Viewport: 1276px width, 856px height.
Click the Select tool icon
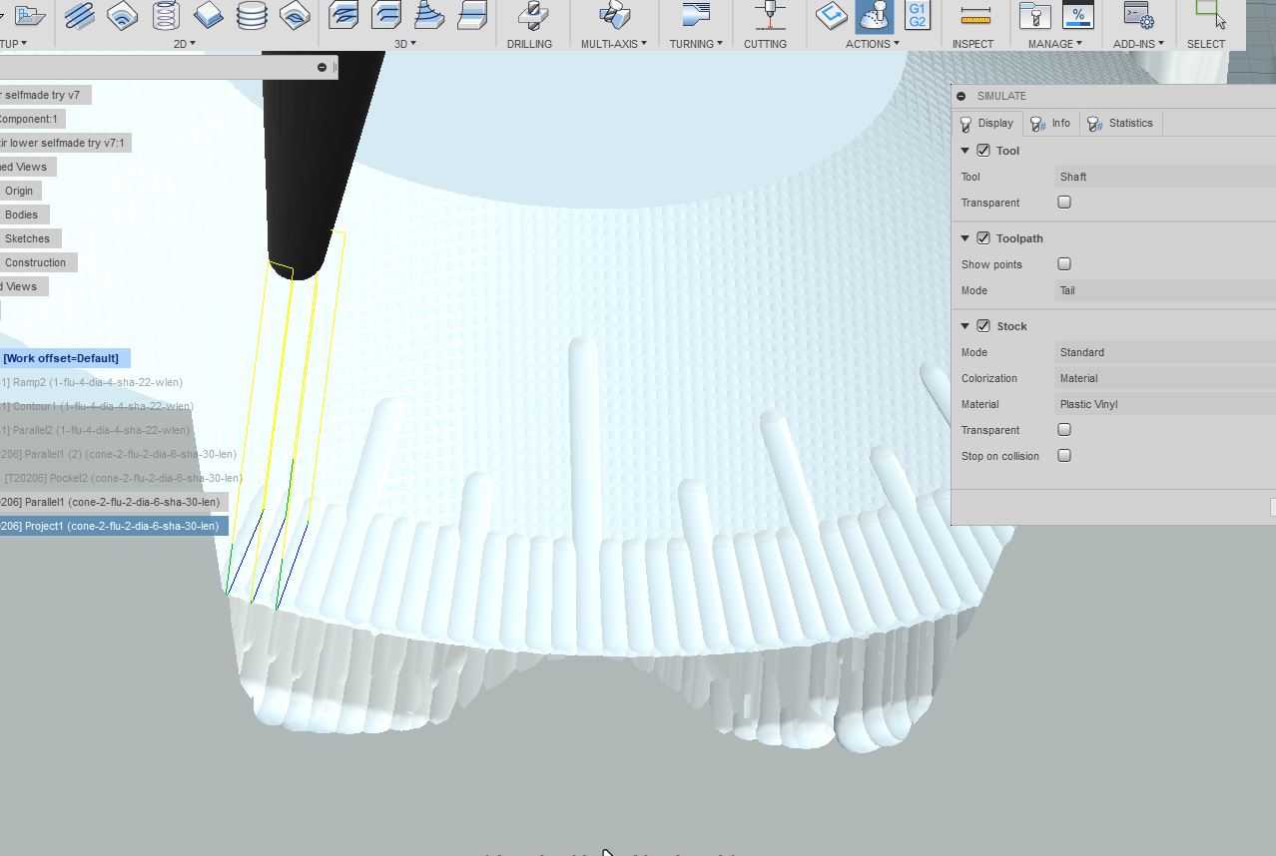point(1210,15)
